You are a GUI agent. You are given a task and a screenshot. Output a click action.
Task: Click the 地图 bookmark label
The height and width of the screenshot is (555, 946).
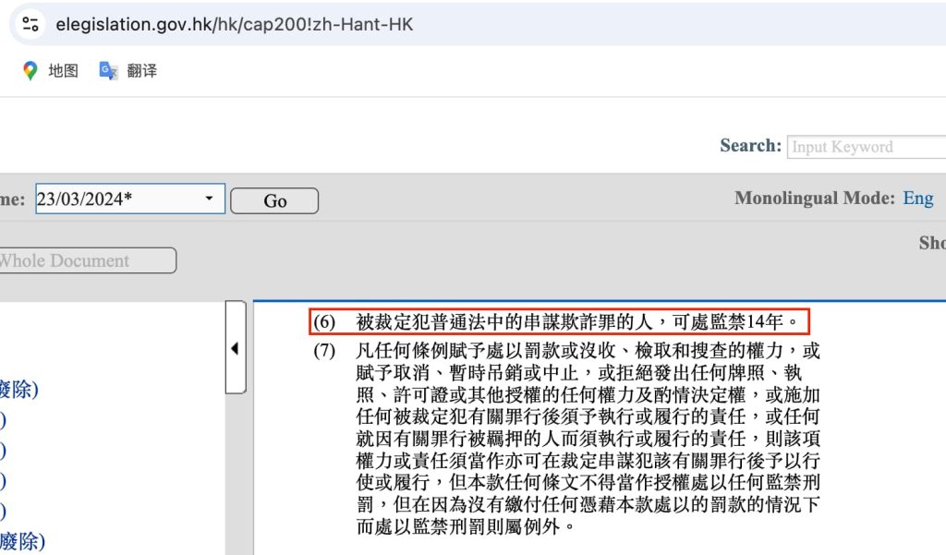point(64,70)
